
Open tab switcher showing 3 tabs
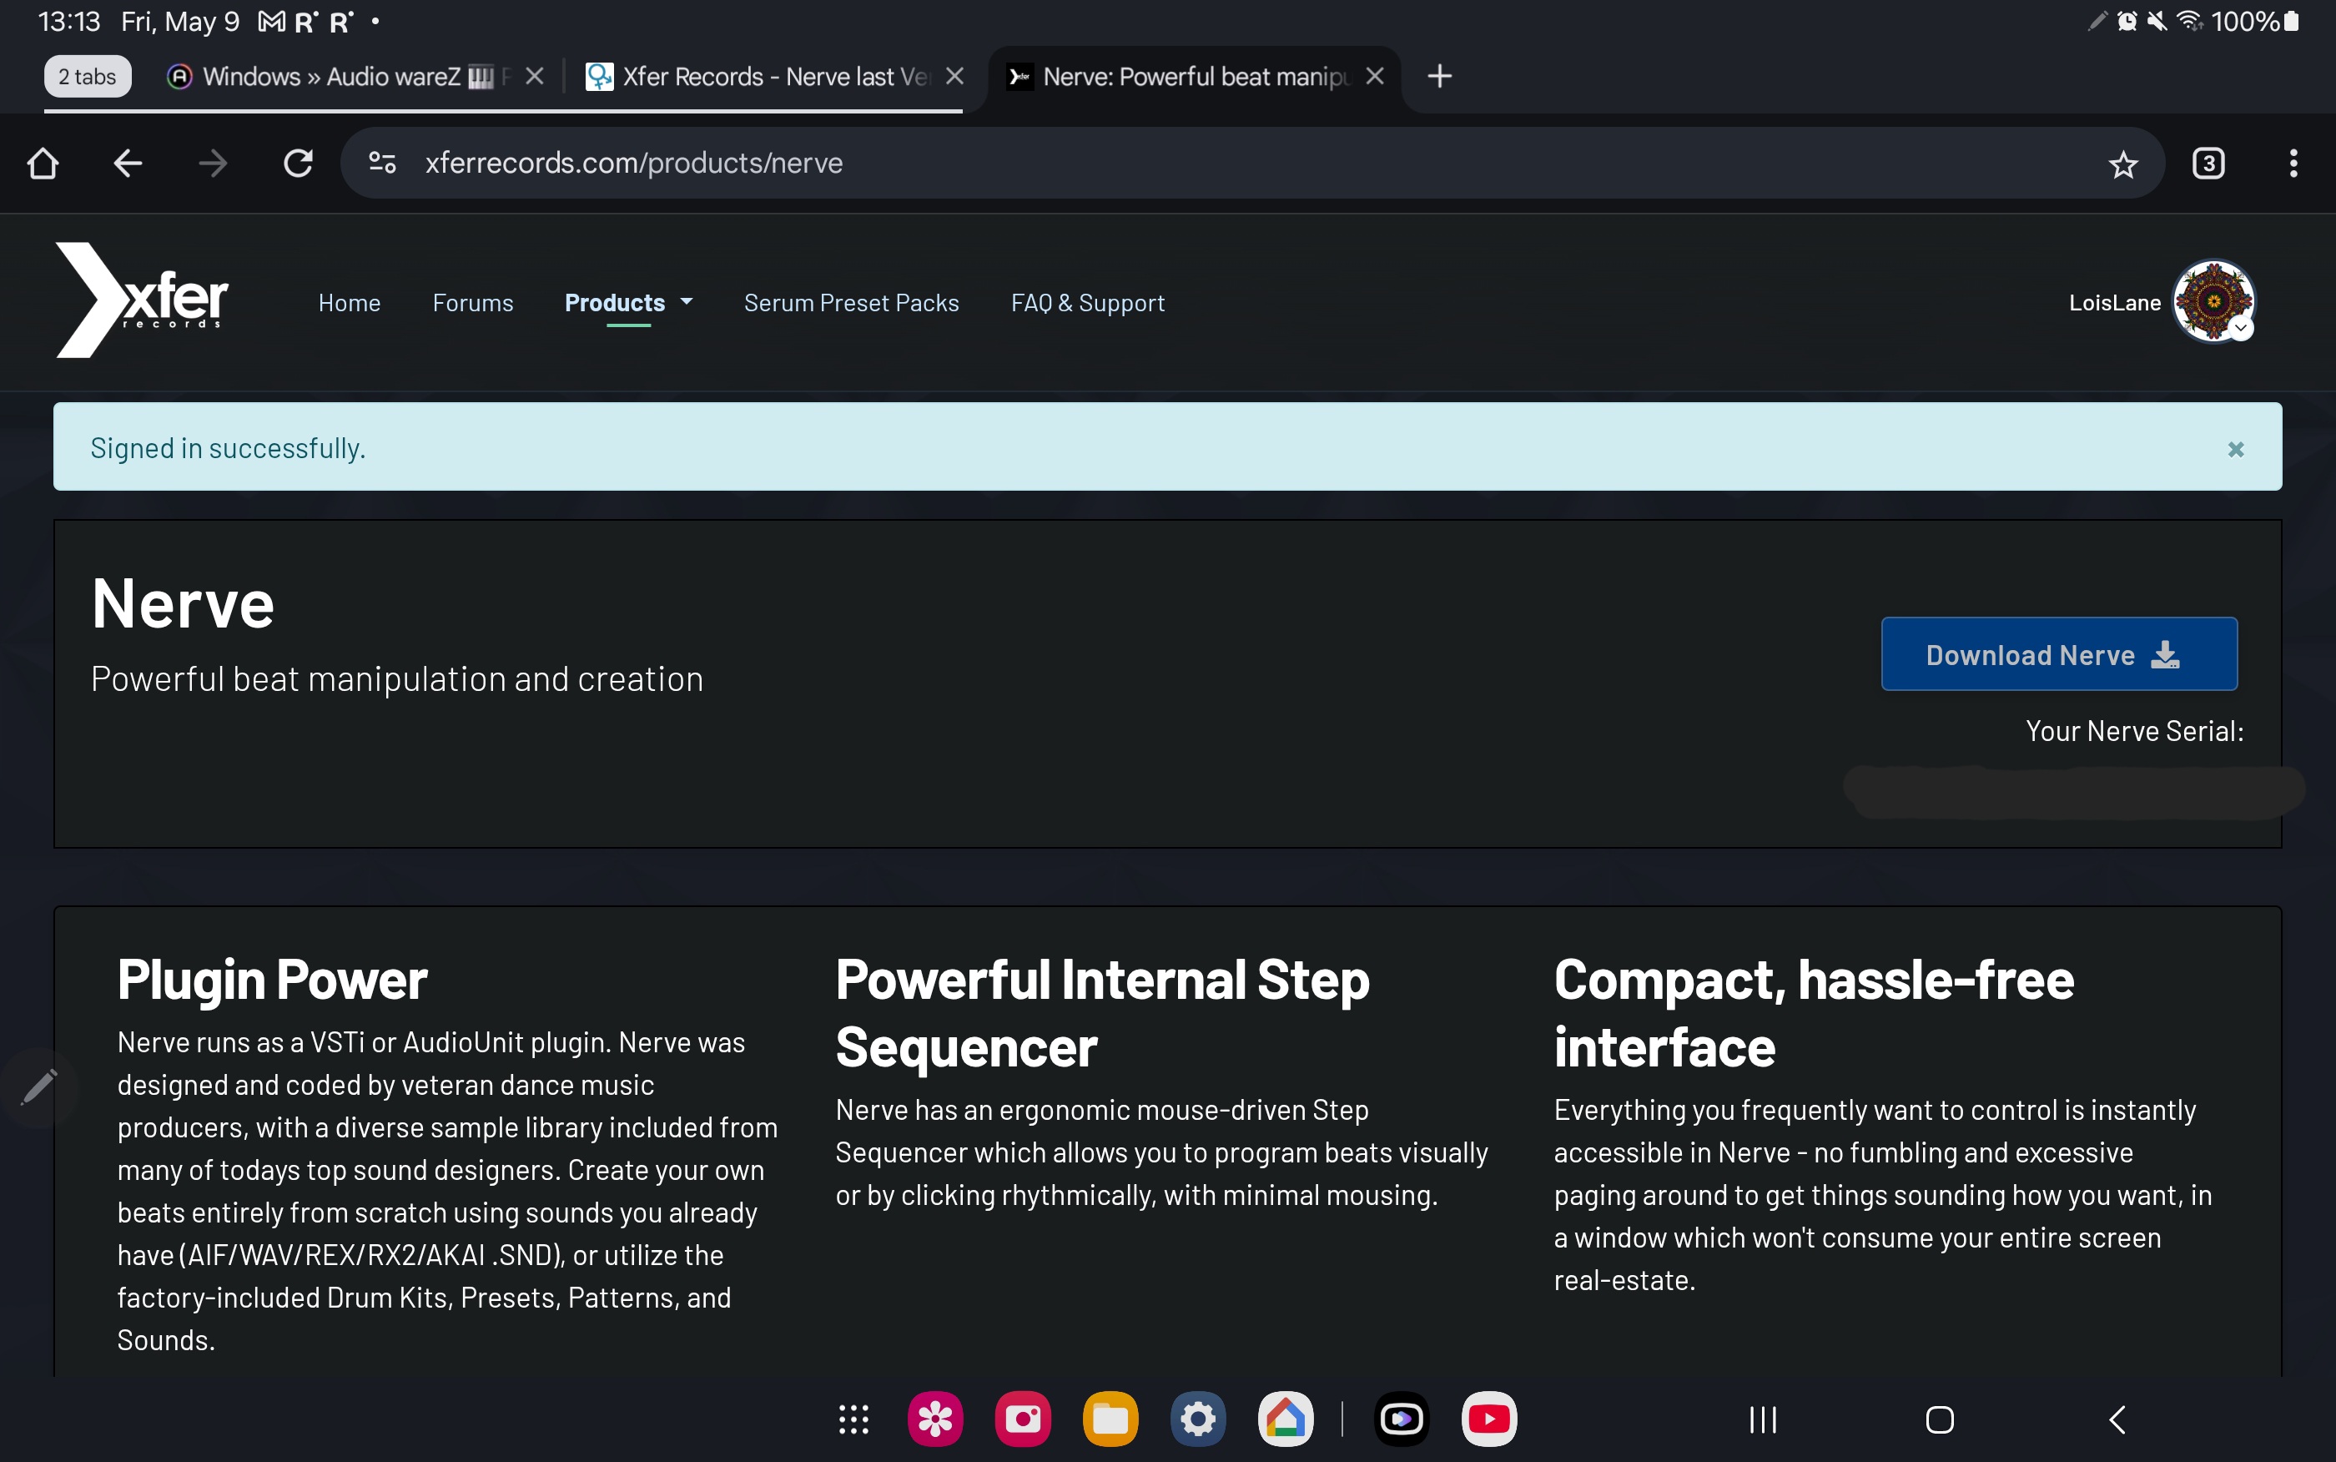pyautogui.click(x=2208, y=164)
